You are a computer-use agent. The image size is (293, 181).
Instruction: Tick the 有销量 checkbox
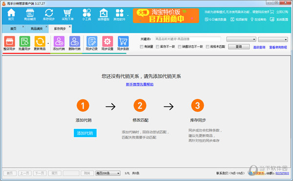click(142, 47)
